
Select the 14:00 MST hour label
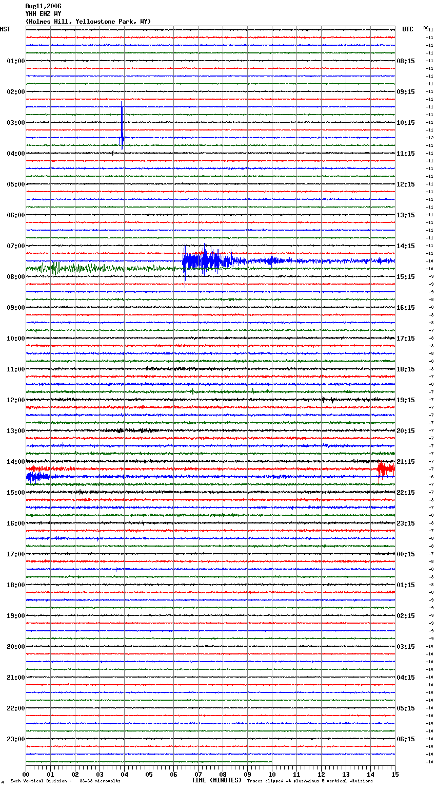coord(16,462)
